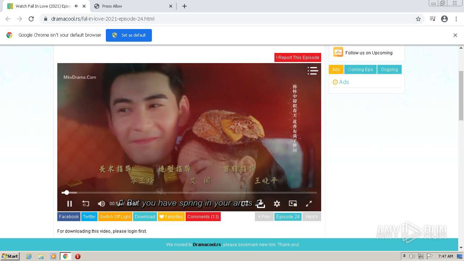Open network tray icon

pos(421,256)
